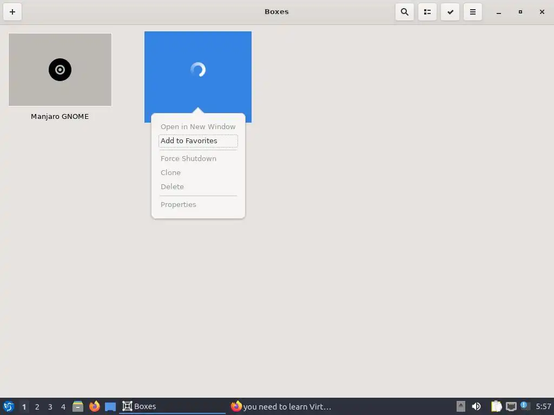Open network status tray icon
This screenshot has height=415, width=554.
[511, 406]
